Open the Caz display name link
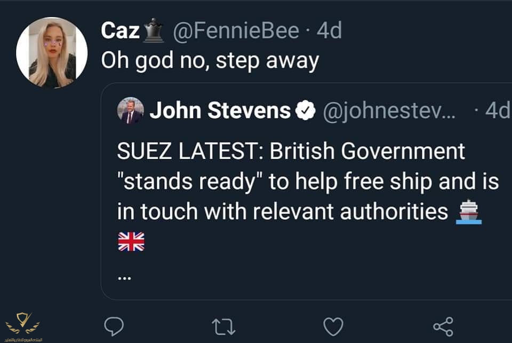Screen dimensions: 512x343 (121, 31)
